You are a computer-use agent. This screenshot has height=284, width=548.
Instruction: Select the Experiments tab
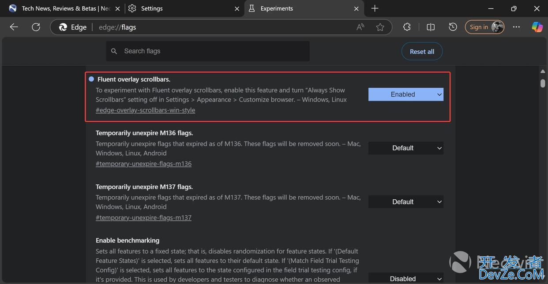tap(304, 8)
